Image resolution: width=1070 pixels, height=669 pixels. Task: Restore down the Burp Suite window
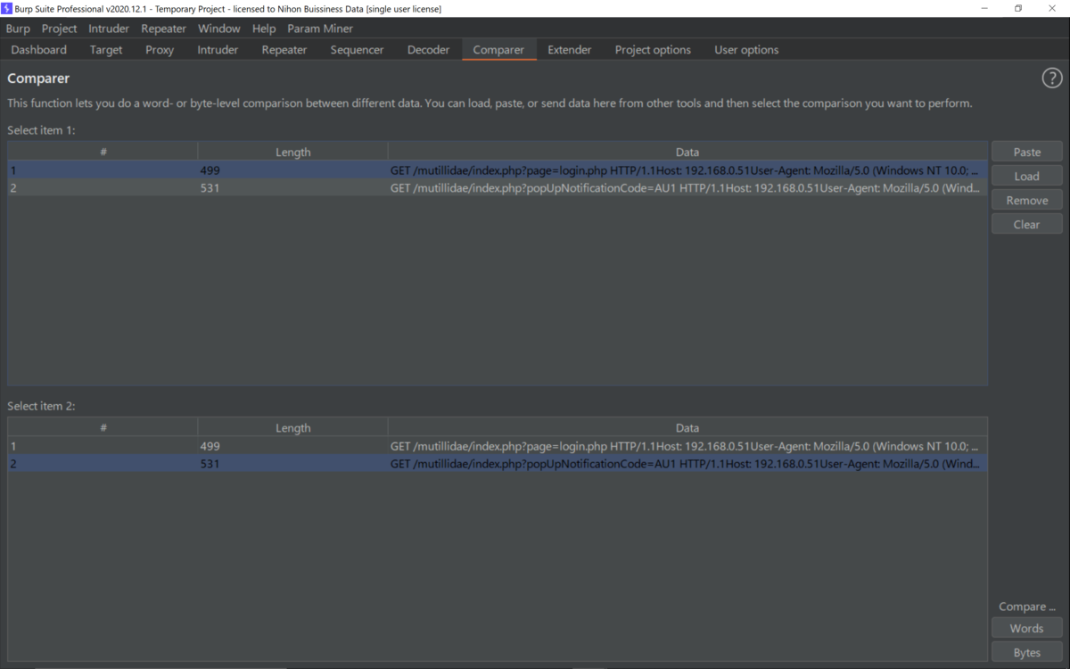pos(1018,8)
